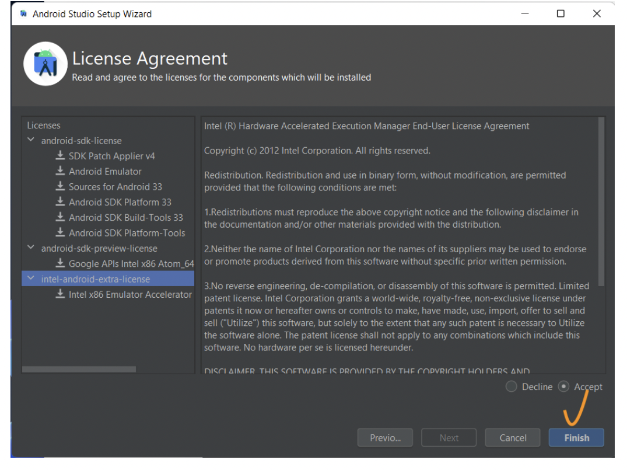Click the Finish button
Image resolution: width=627 pixels, height=470 pixels.
click(576, 437)
